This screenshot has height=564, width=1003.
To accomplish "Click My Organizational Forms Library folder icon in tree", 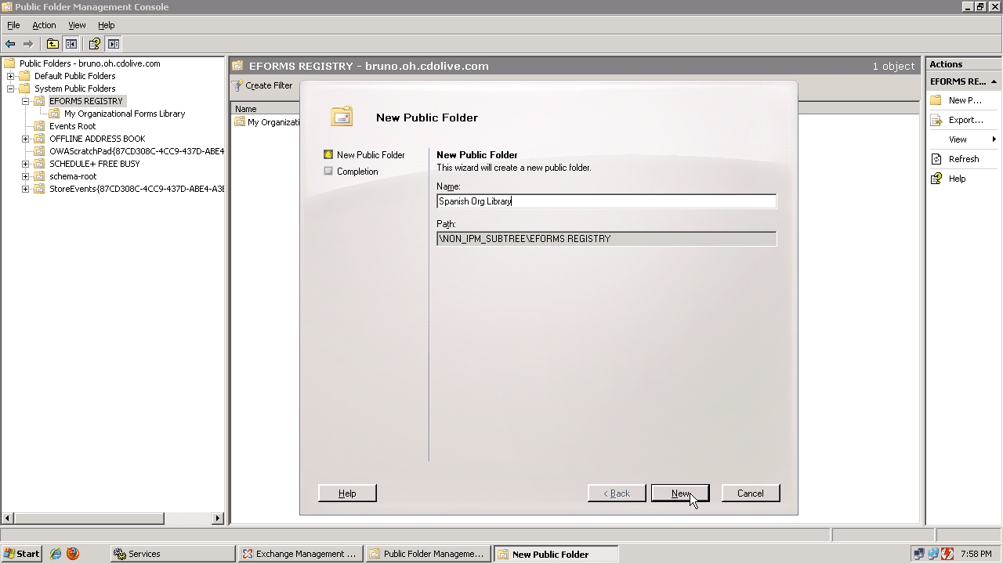I will coord(54,114).
